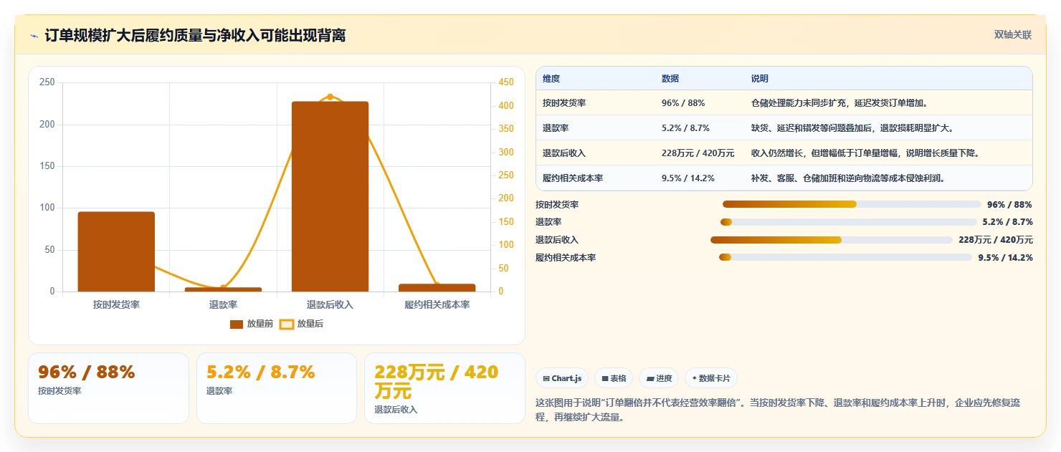
Task: Toggle the 放量后 legend item
Action: coord(302,324)
